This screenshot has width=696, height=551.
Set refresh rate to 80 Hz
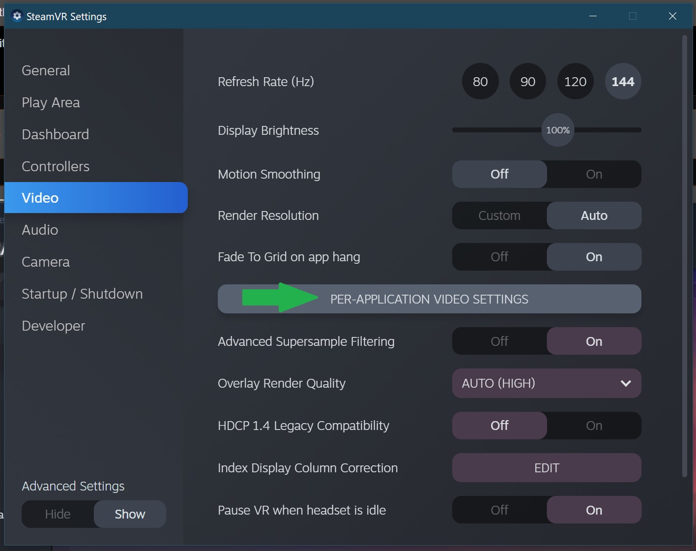480,82
